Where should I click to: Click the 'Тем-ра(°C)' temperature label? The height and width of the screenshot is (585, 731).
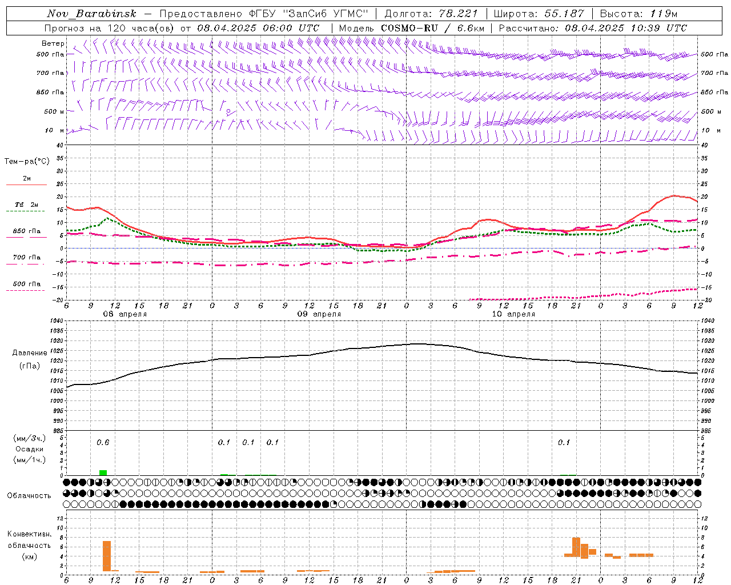coord(27,162)
